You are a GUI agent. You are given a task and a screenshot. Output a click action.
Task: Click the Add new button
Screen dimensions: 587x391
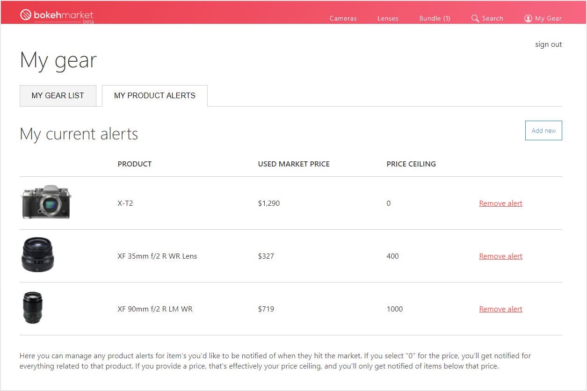tap(544, 130)
